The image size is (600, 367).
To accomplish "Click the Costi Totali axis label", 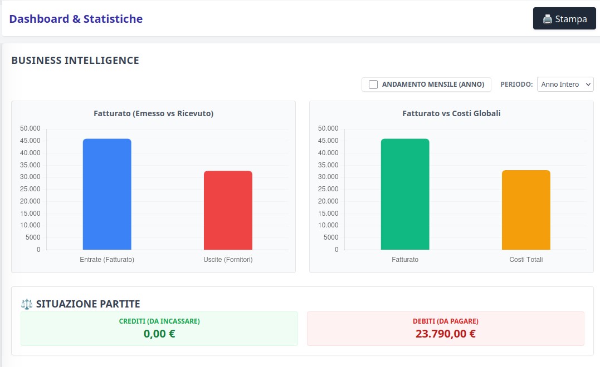I will pos(526,260).
